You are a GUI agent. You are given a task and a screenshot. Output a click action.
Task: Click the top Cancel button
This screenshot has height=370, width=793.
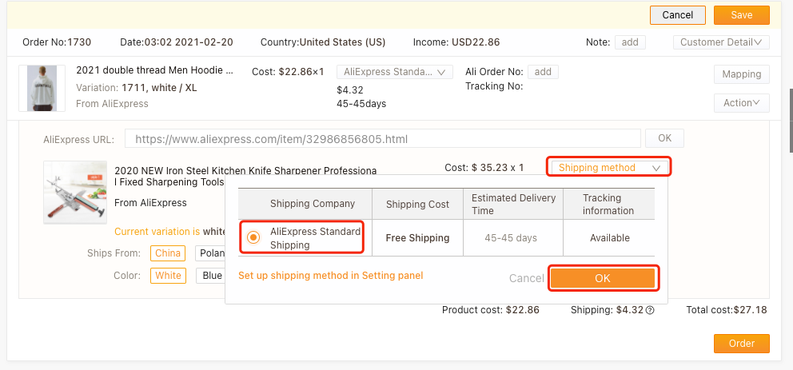coord(677,15)
